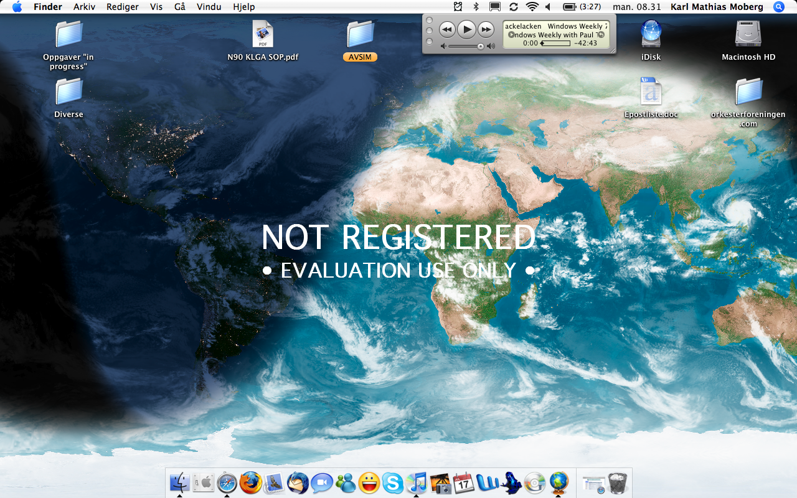The height and width of the screenshot is (498, 797).
Task: Open Skype from the Dock
Action: click(x=393, y=482)
